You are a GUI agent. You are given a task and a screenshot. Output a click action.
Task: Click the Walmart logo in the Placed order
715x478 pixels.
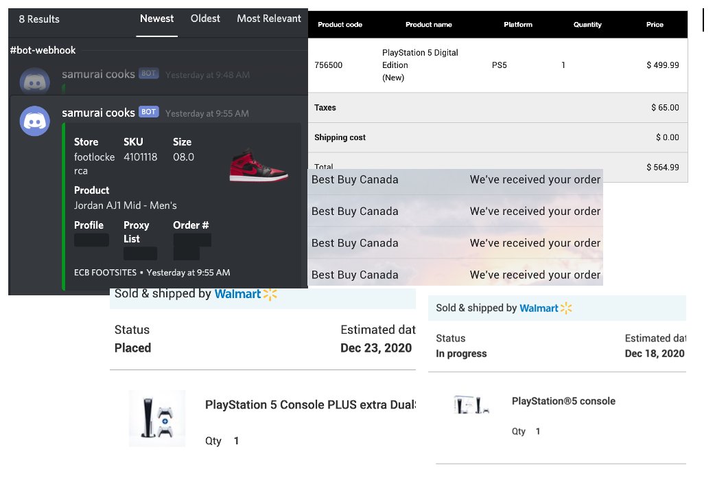(x=246, y=294)
